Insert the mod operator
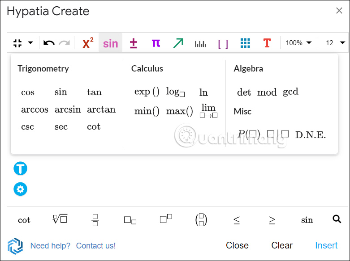This screenshot has width=350, height=261. pyautogui.click(x=267, y=92)
